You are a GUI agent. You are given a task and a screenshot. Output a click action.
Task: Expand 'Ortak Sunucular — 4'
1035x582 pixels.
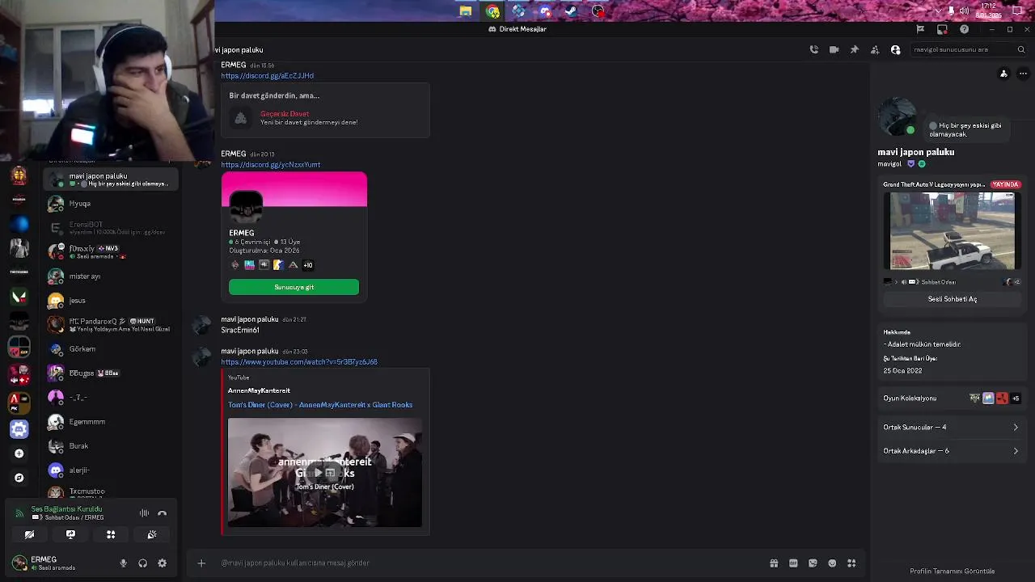952,427
